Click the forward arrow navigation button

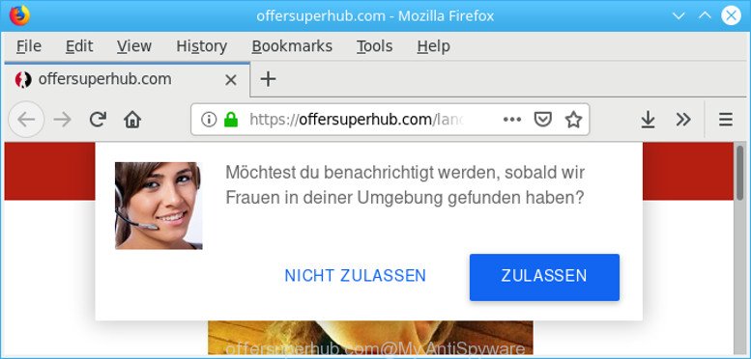click(62, 120)
